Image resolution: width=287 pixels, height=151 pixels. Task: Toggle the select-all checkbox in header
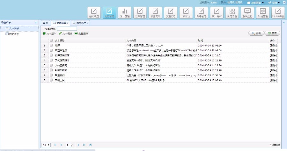[51, 40]
